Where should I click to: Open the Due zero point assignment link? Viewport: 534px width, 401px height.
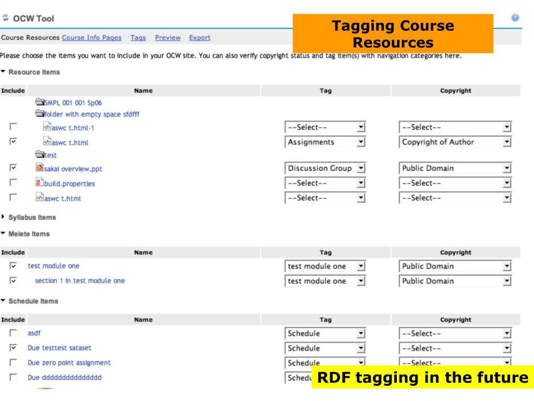pyautogui.click(x=69, y=363)
